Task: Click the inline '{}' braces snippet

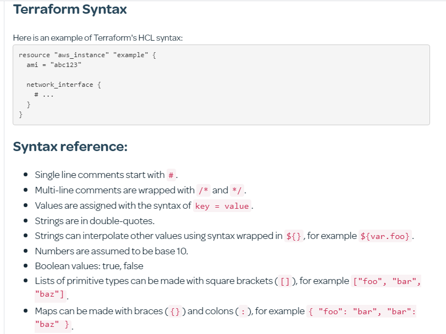Action: pyautogui.click(x=175, y=311)
